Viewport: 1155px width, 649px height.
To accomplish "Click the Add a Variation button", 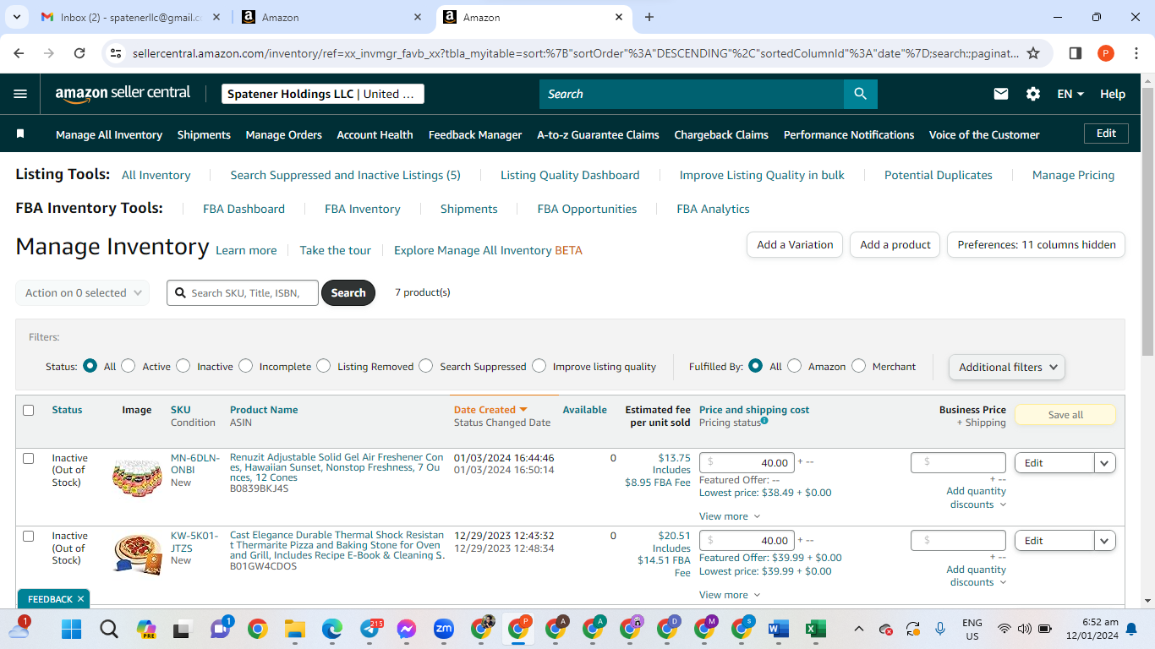I will coord(795,244).
